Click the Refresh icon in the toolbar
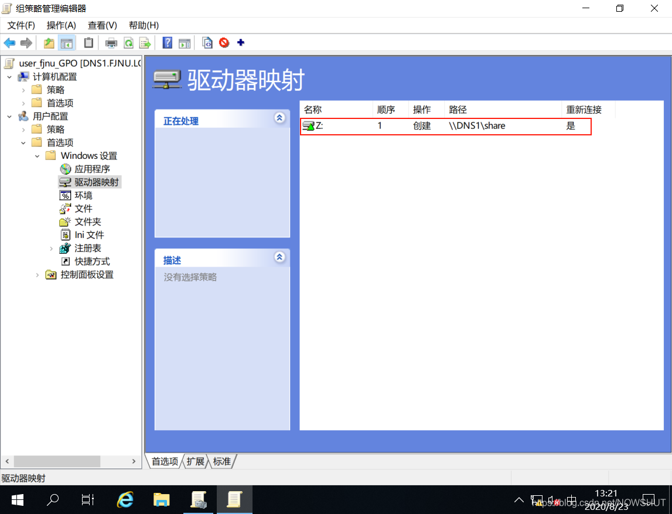This screenshot has height=514, width=672. 128,42
